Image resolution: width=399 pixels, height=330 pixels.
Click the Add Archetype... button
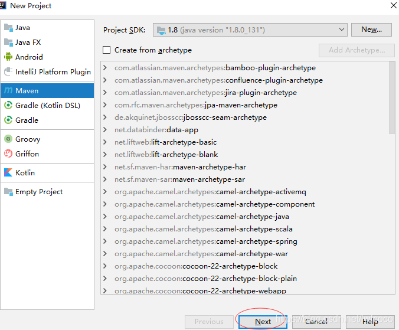coord(357,50)
